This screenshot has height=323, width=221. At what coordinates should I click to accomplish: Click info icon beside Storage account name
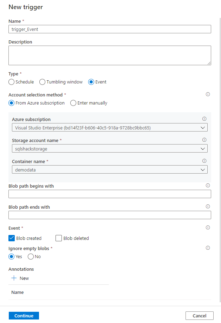(204, 140)
